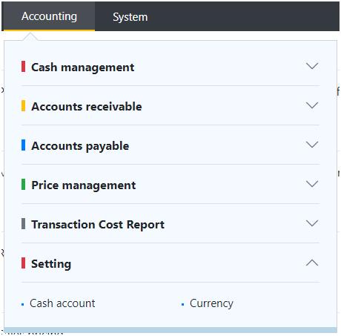341x336 pixels.
Task: Expand the Price management chevron
Action: coord(312,184)
